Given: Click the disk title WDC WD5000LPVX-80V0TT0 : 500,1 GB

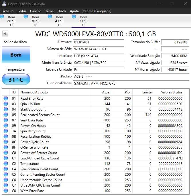Looking at the screenshot, I should coord(96,34).
